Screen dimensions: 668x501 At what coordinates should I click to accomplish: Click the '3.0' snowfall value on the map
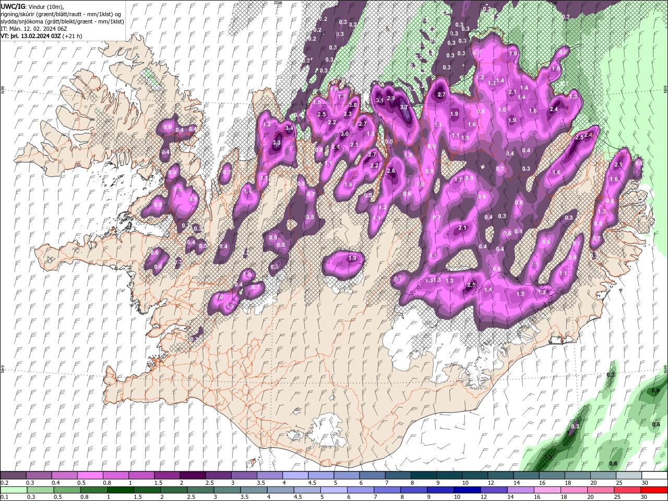[x=344, y=134]
